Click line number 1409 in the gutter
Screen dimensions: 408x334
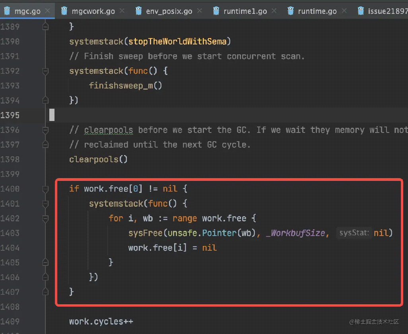(x=10, y=322)
